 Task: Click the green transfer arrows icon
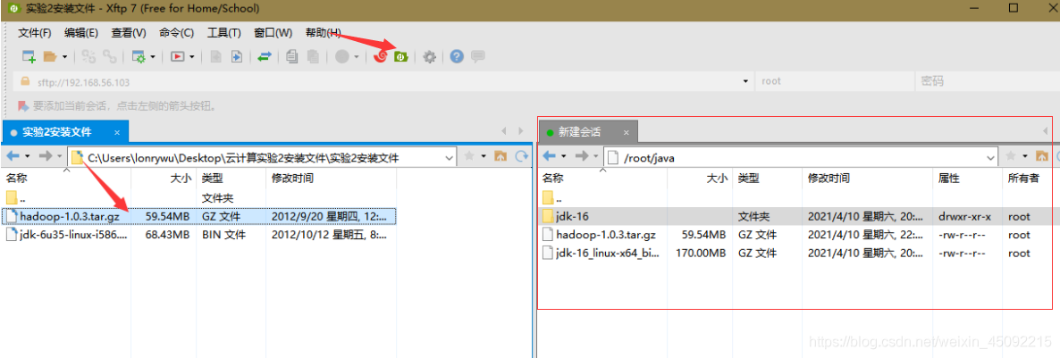tap(265, 56)
